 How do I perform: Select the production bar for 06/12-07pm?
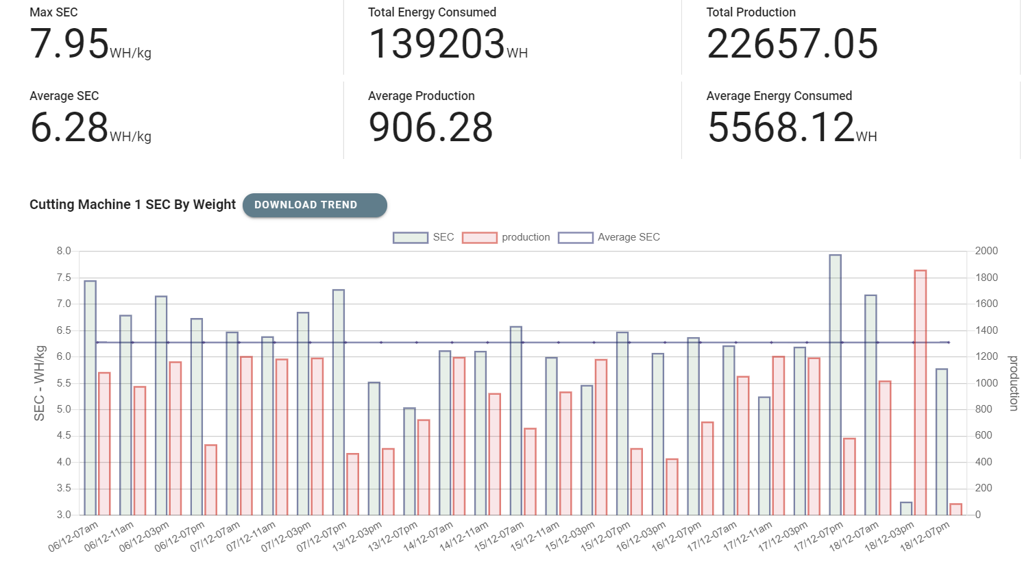(x=210, y=480)
